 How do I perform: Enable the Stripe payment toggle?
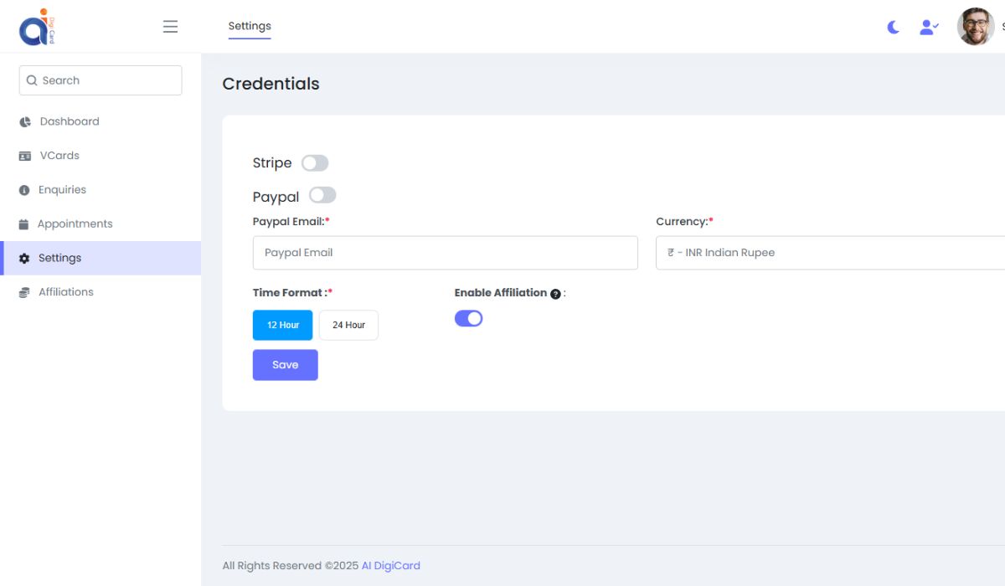tap(315, 162)
